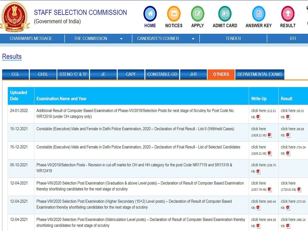Switch to the JE tab

pyautogui.click(x=103, y=74)
